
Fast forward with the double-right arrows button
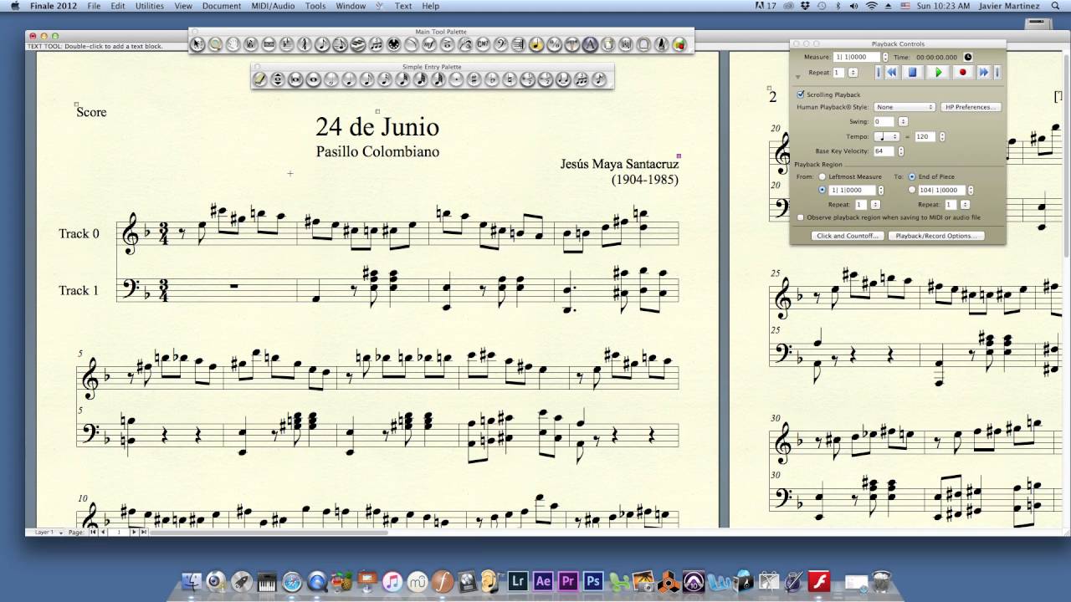(984, 72)
